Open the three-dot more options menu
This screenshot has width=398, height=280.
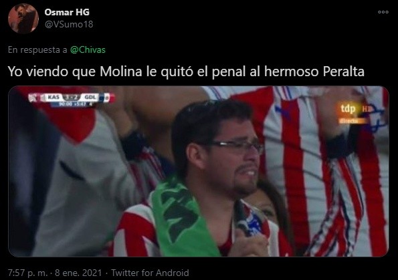[x=383, y=12]
